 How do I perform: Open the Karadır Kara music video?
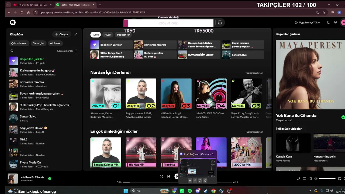[x=293, y=143]
